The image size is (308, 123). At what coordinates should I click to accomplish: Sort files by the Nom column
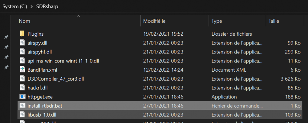(25, 21)
